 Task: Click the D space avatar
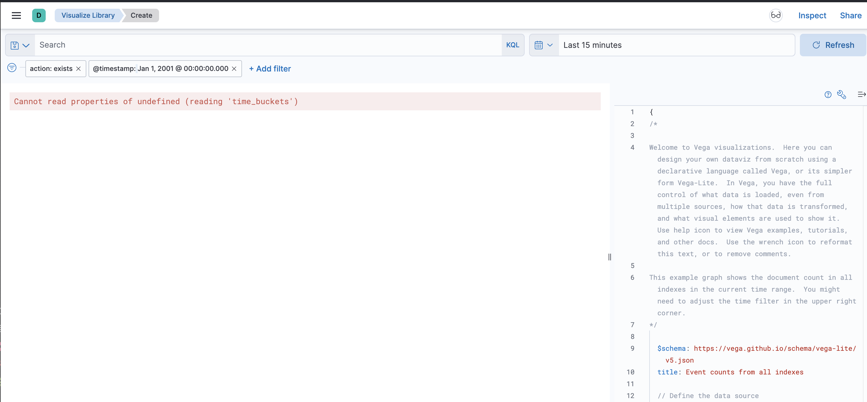(x=39, y=15)
